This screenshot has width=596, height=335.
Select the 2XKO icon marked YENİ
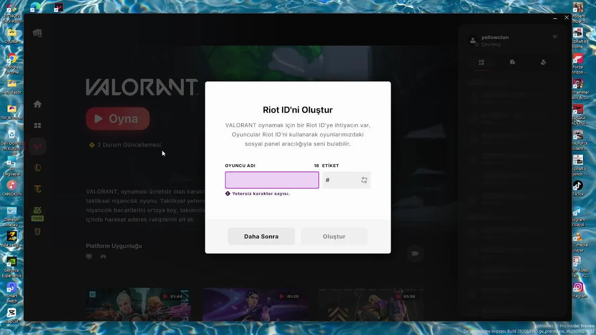point(38,214)
